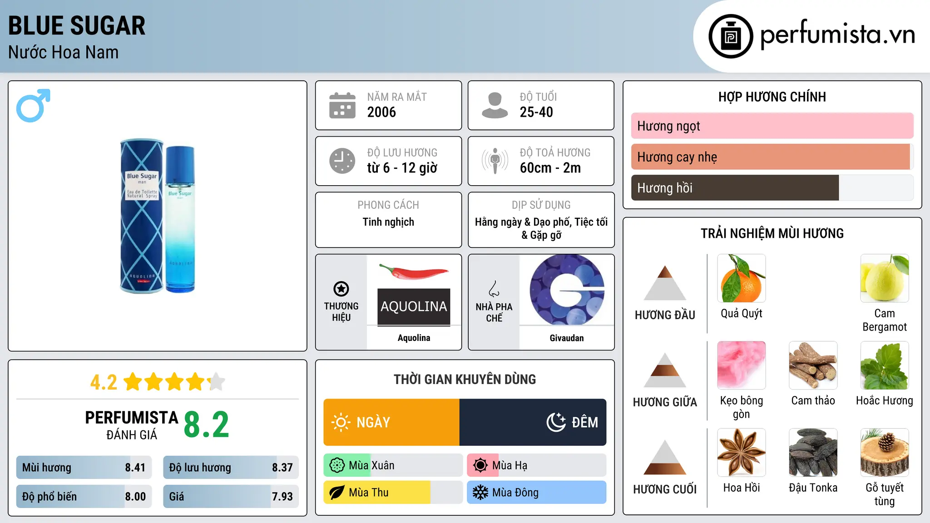Click the green Mùa Xuân season bar
This screenshot has width=930, height=523.
(393, 465)
